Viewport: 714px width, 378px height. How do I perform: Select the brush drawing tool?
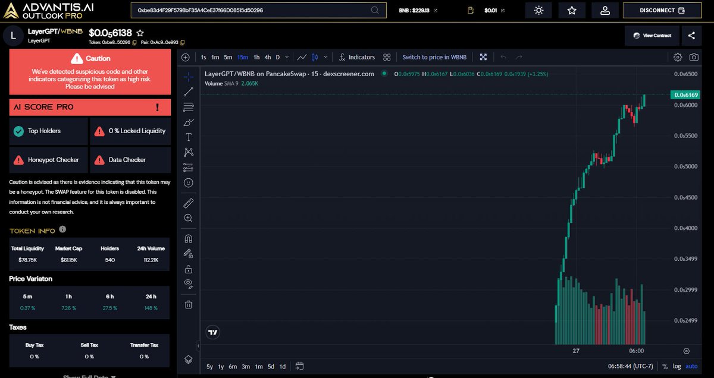tap(188, 122)
